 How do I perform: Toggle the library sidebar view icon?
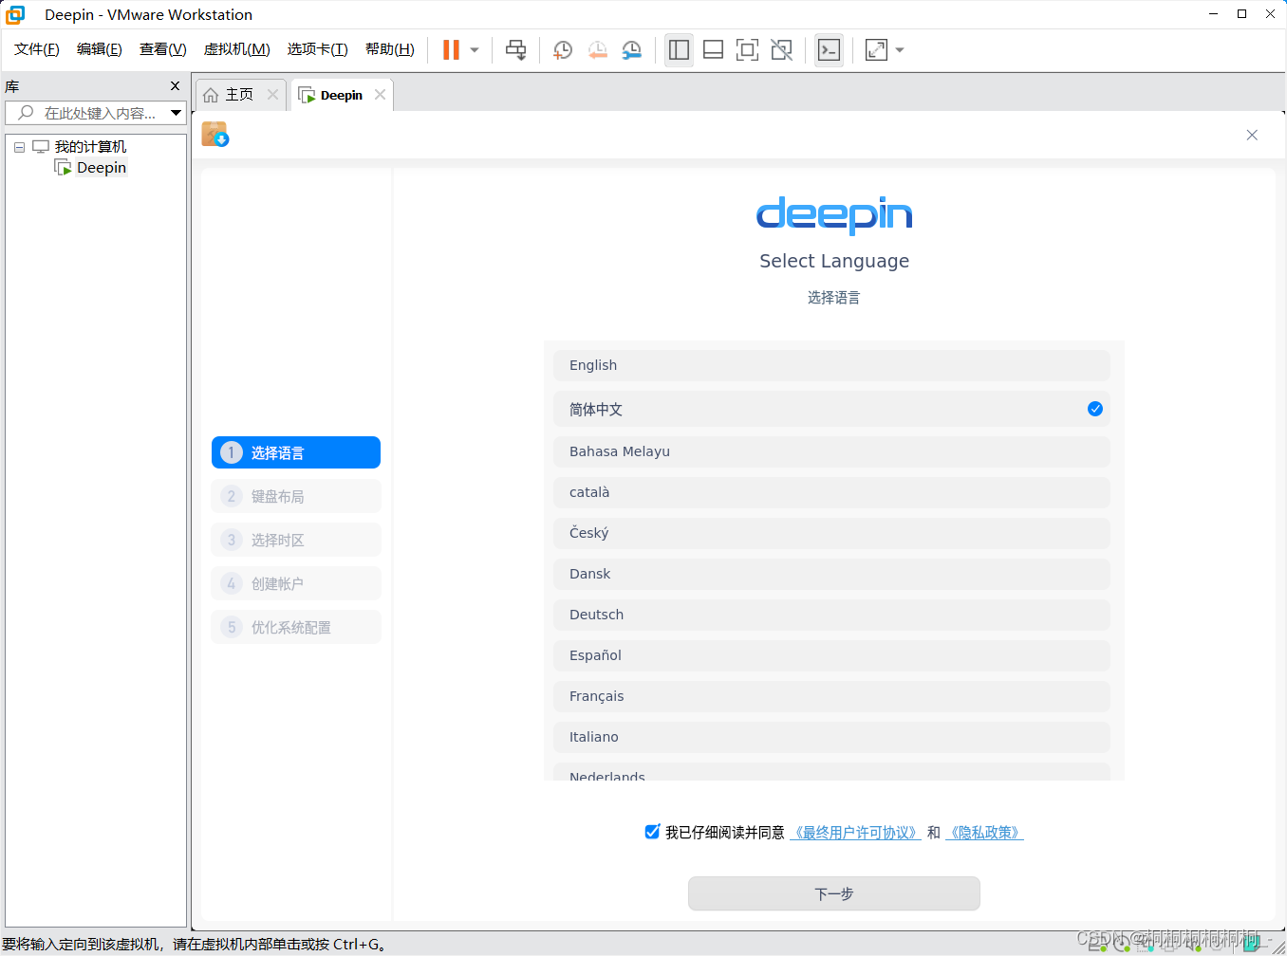coord(679,50)
